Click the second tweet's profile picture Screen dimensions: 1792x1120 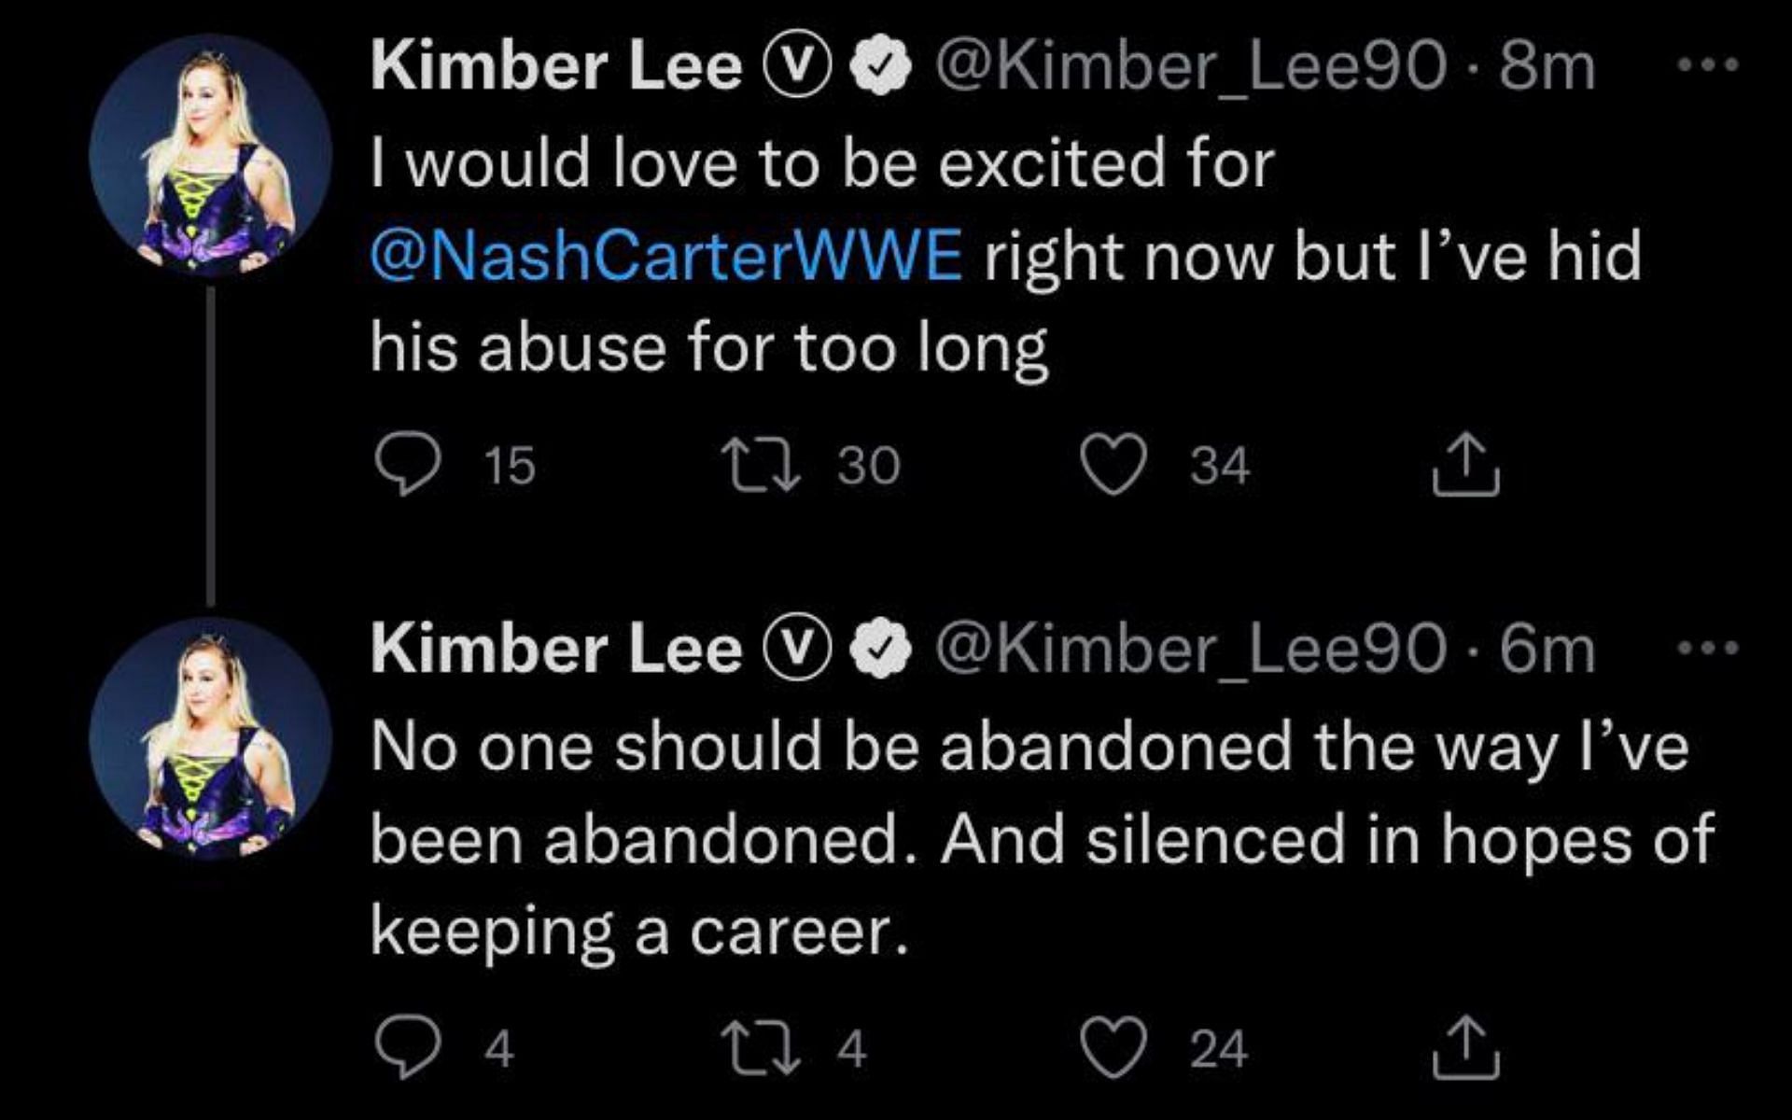[210, 737]
